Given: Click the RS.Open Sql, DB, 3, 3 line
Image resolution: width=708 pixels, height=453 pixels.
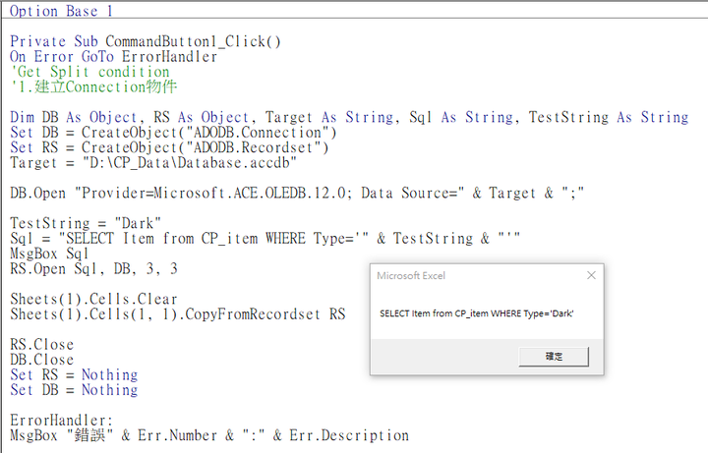Looking at the screenshot, I should (x=93, y=269).
